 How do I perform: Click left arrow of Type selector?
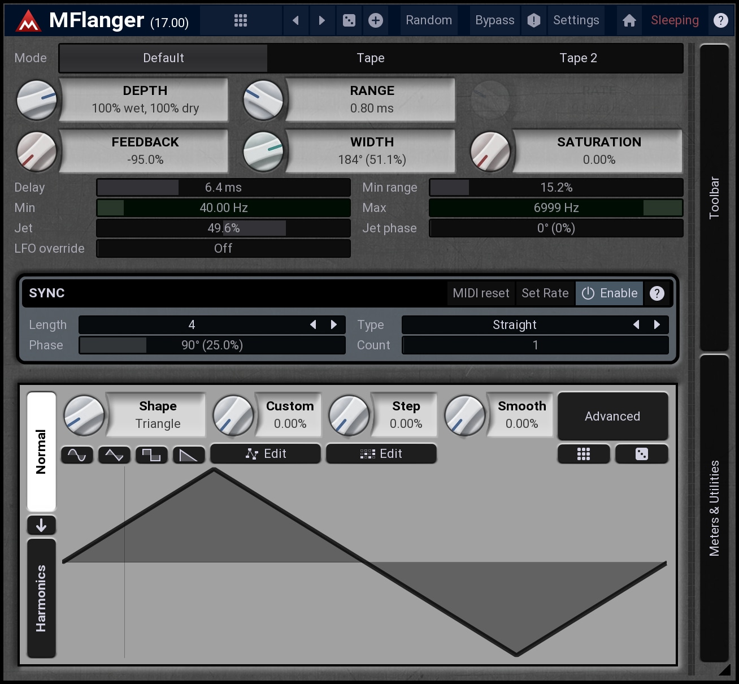636,324
